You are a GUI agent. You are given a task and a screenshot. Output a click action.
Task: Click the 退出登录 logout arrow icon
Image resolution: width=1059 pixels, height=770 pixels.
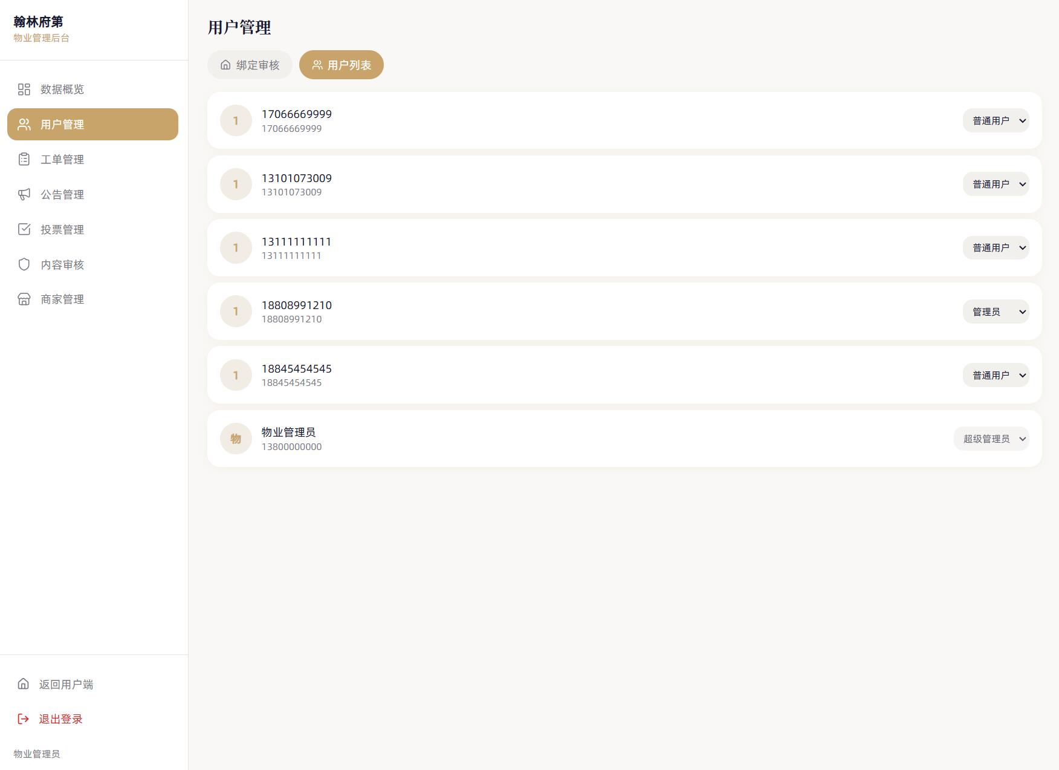click(x=23, y=719)
